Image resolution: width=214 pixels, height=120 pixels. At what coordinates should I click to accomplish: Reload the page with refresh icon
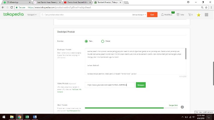tap(12, 7)
